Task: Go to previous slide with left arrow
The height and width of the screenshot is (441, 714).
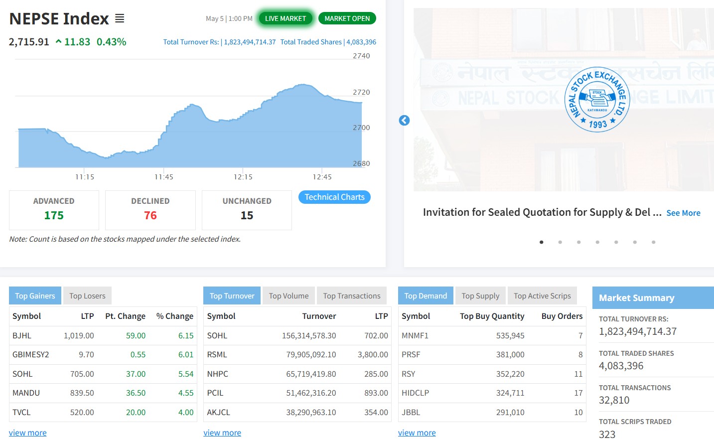Action: pyautogui.click(x=404, y=120)
